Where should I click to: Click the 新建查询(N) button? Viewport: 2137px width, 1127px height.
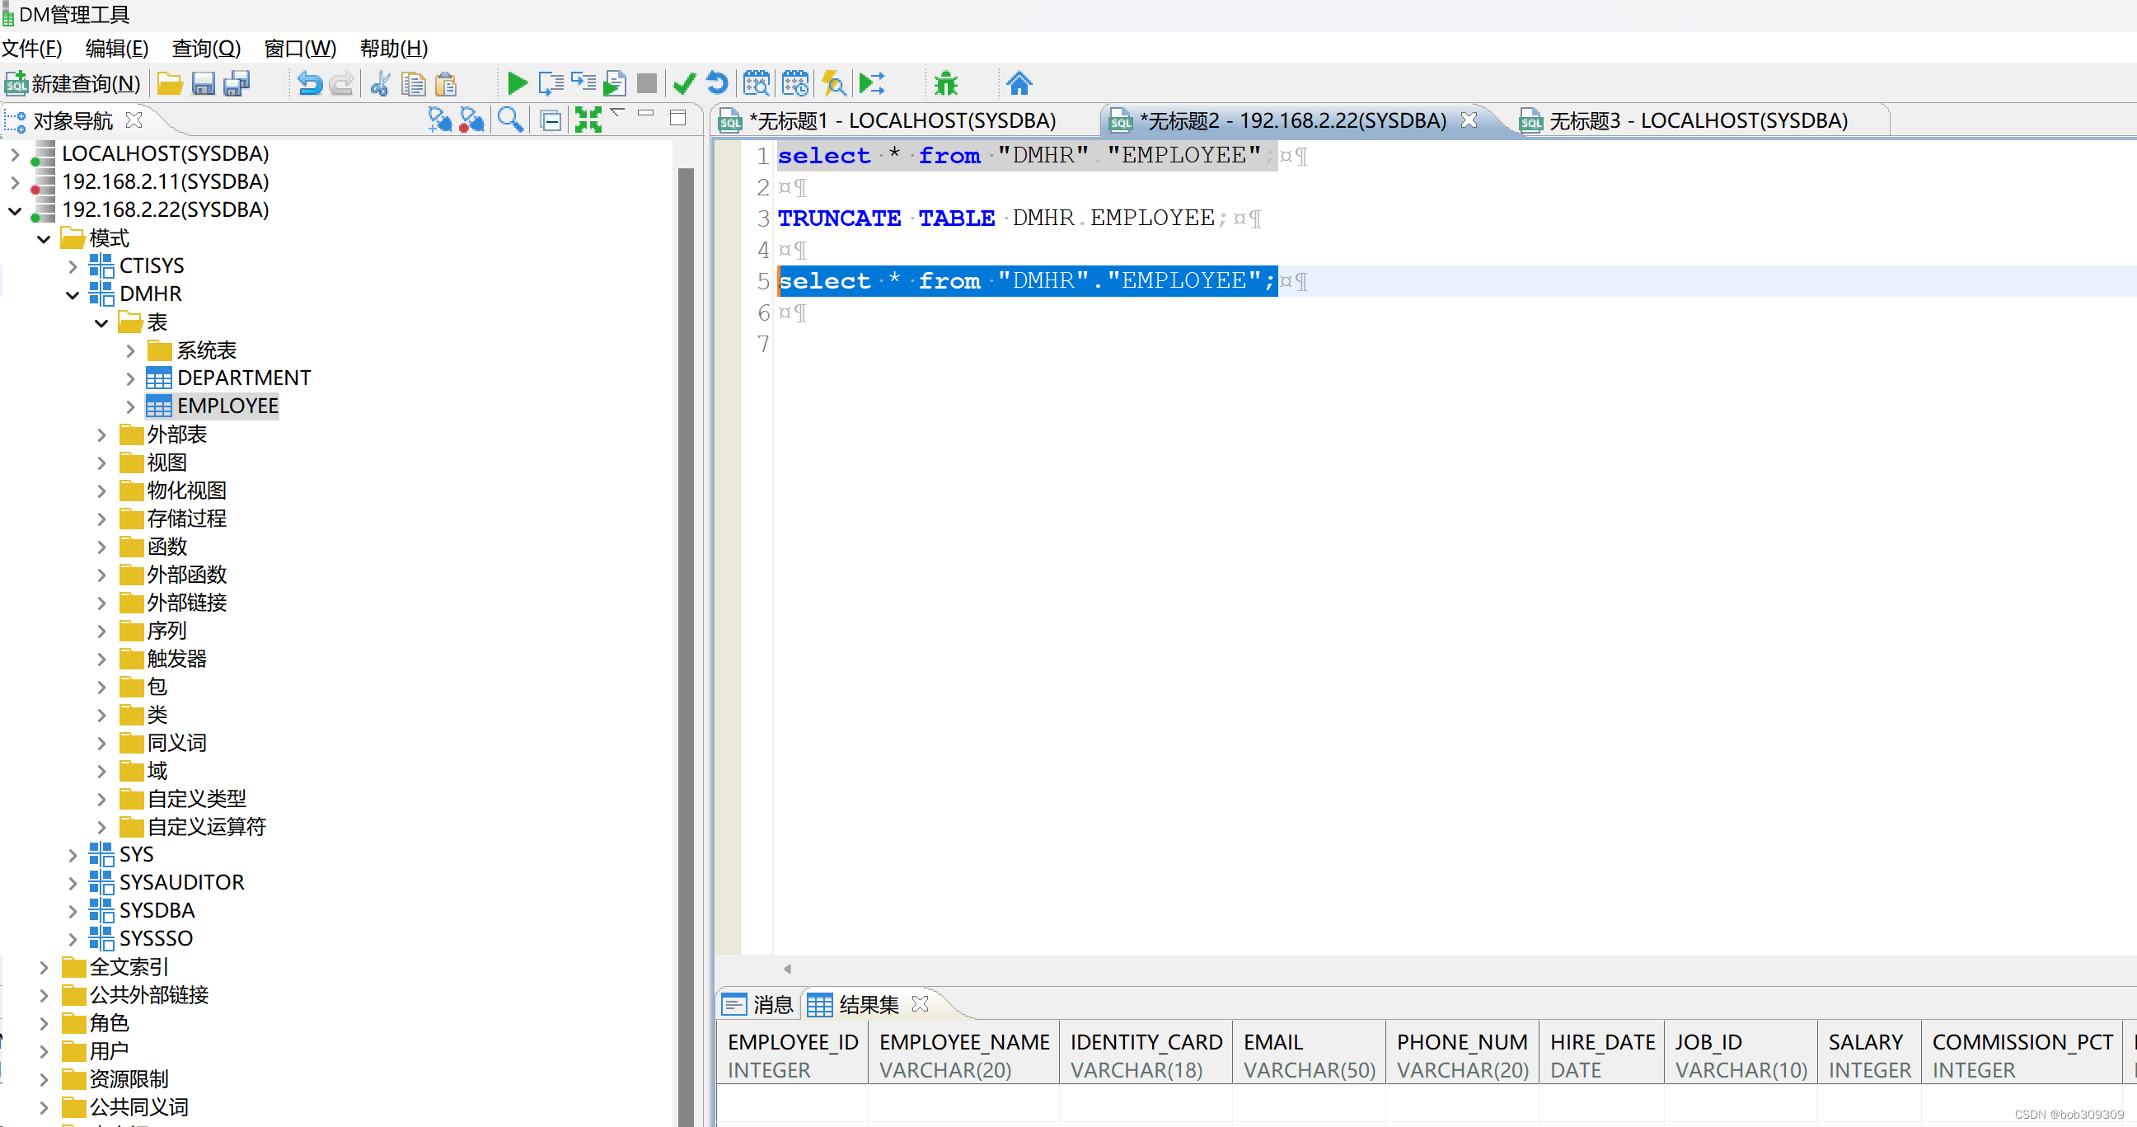[x=73, y=83]
